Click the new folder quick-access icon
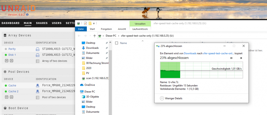 click(x=90, y=23)
